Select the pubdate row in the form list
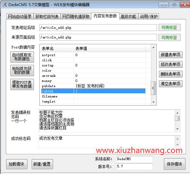Screen dimensions: 190x174 click(93, 86)
